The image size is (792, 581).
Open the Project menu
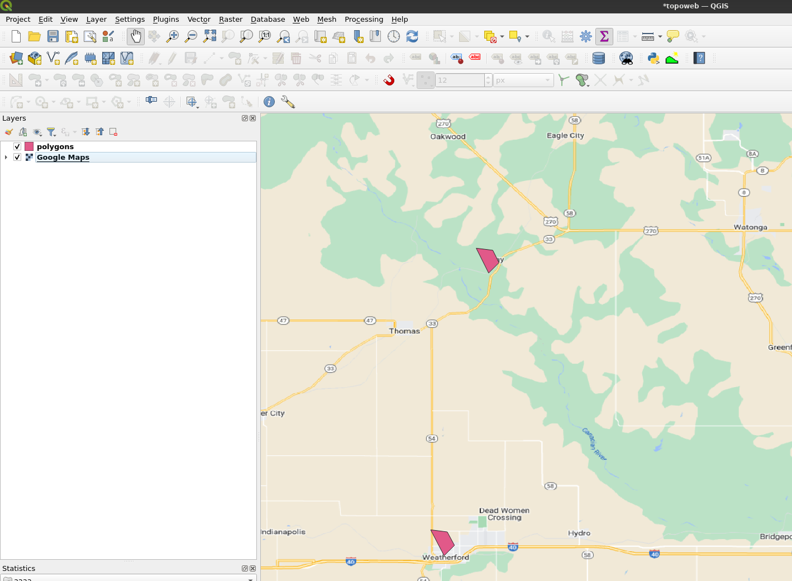pyautogui.click(x=18, y=19)
